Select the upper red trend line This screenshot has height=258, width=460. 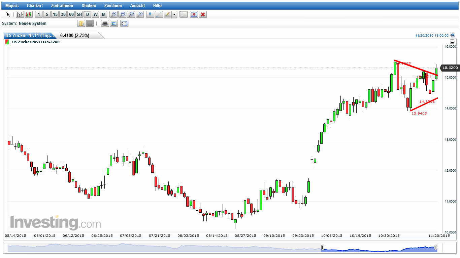click(416, 68)
